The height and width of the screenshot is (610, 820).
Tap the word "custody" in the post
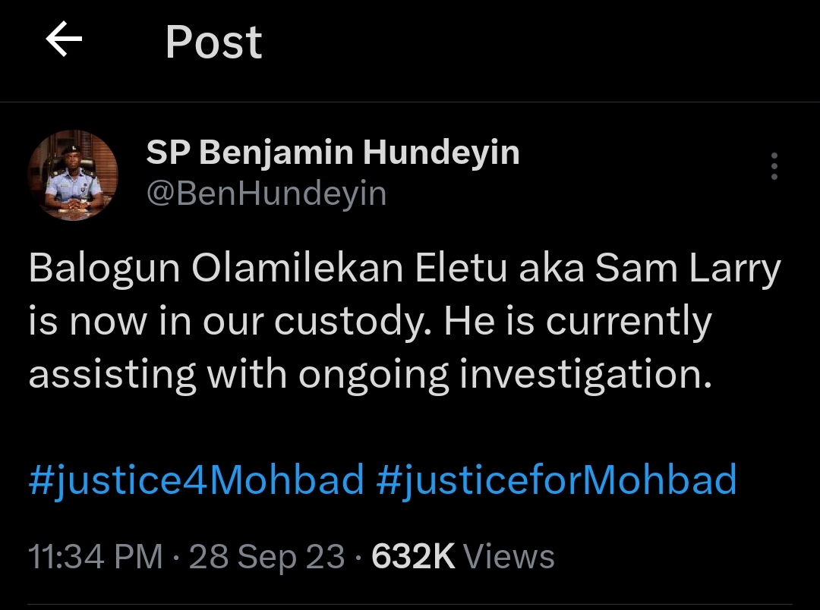click(352, 324)
